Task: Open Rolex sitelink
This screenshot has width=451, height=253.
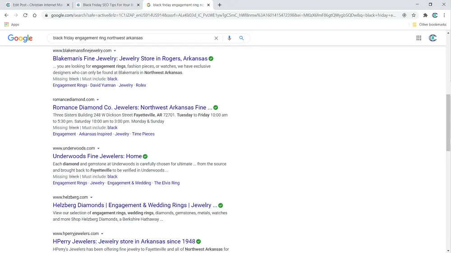Action: click(x=141, y=85)
